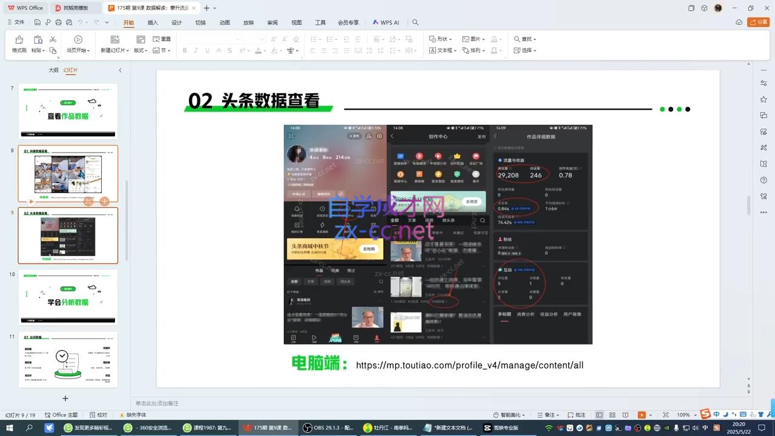Click the WPS AI button
Viewport: 775px width, 436px height.
pos(386,22)
